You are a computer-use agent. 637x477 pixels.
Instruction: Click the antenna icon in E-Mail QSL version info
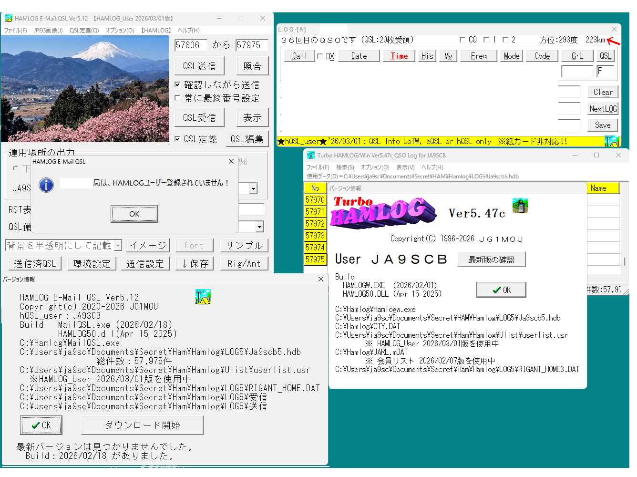click(x=203, y=297)
